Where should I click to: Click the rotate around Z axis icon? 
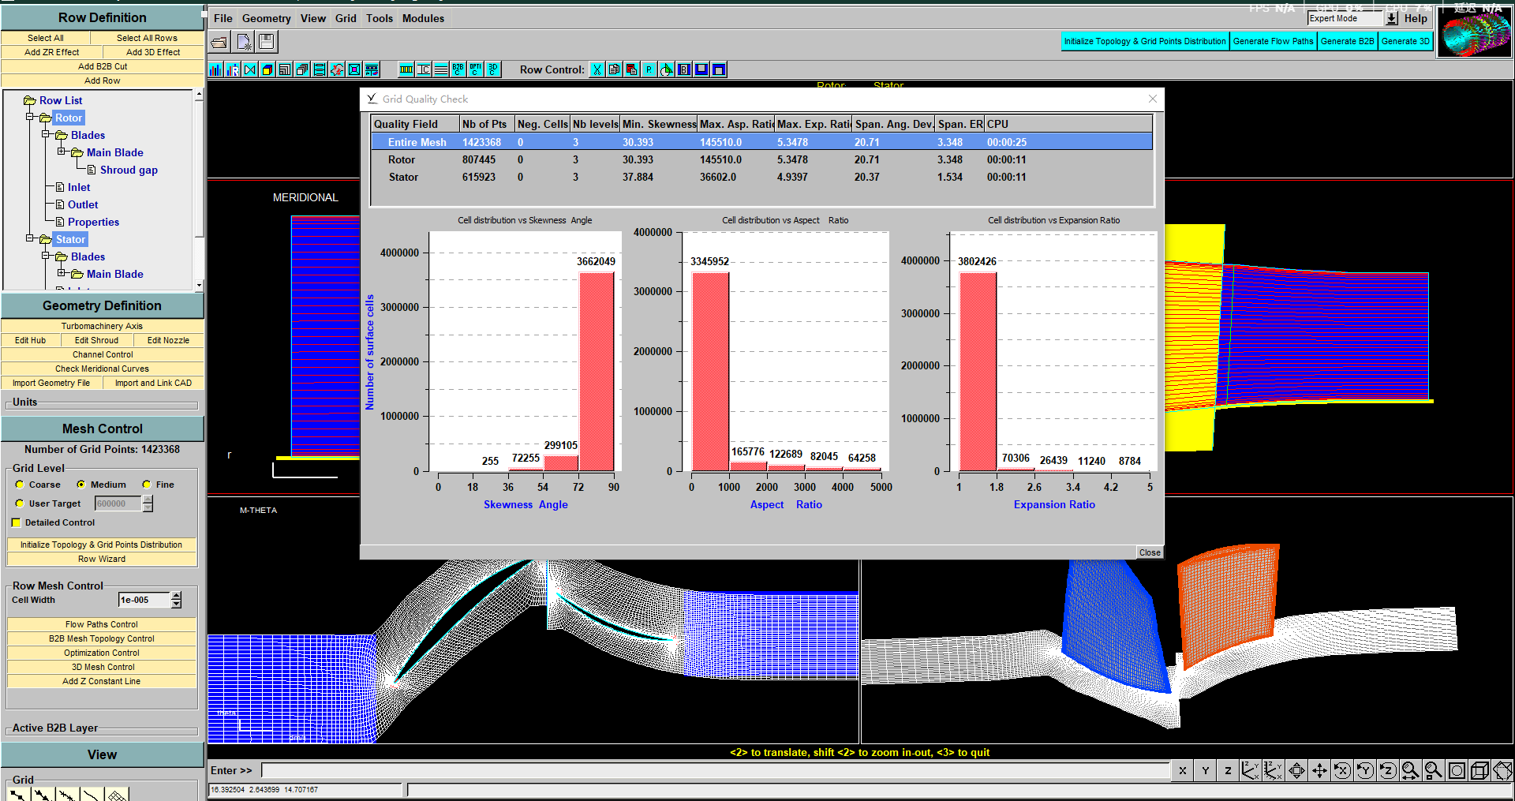[1387, 771]
